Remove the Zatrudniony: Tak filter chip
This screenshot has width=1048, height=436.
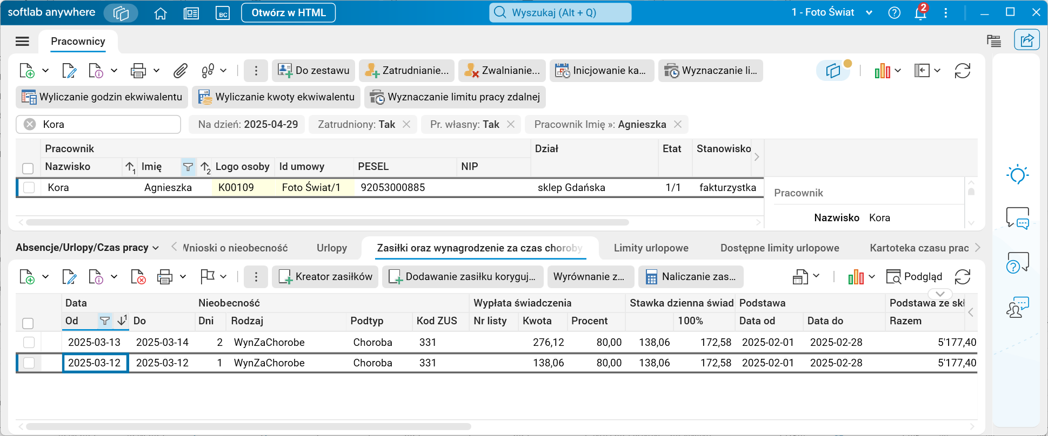click(406, 124)
